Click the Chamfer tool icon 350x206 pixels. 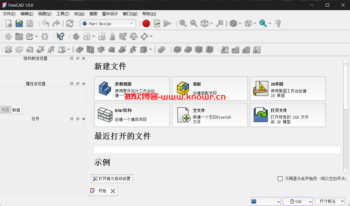click(x=188, y=50)
